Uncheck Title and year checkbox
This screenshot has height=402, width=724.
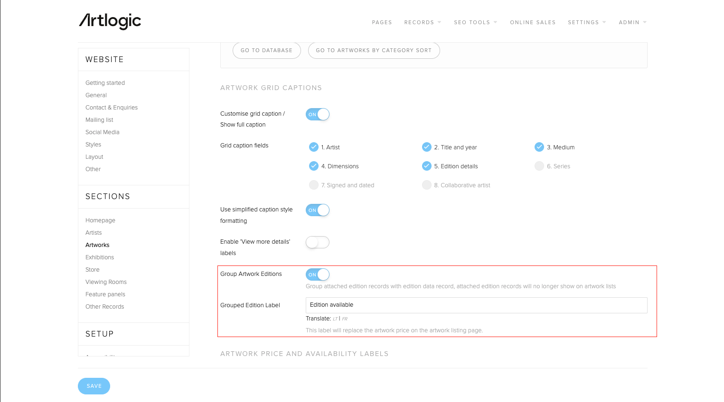point(427,147)
